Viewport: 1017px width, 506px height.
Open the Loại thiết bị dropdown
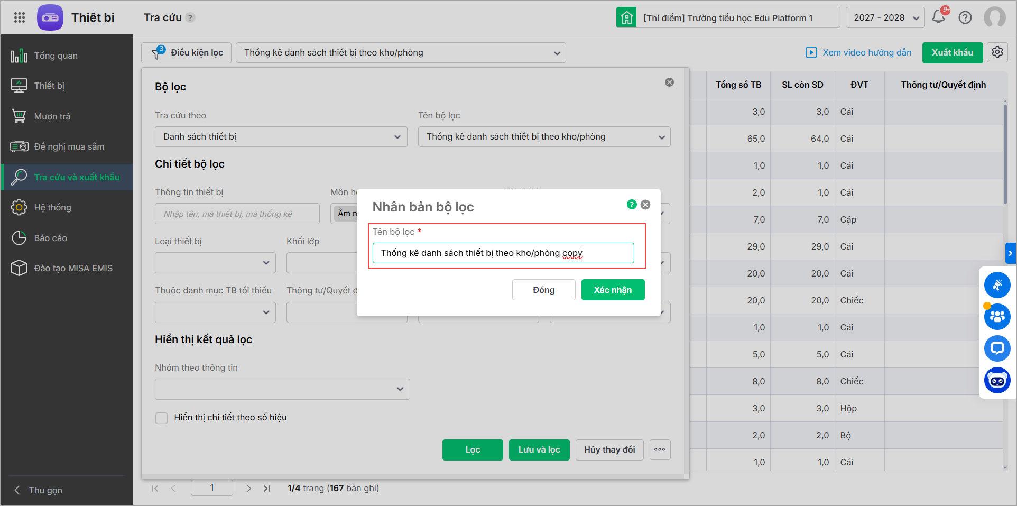215,263
